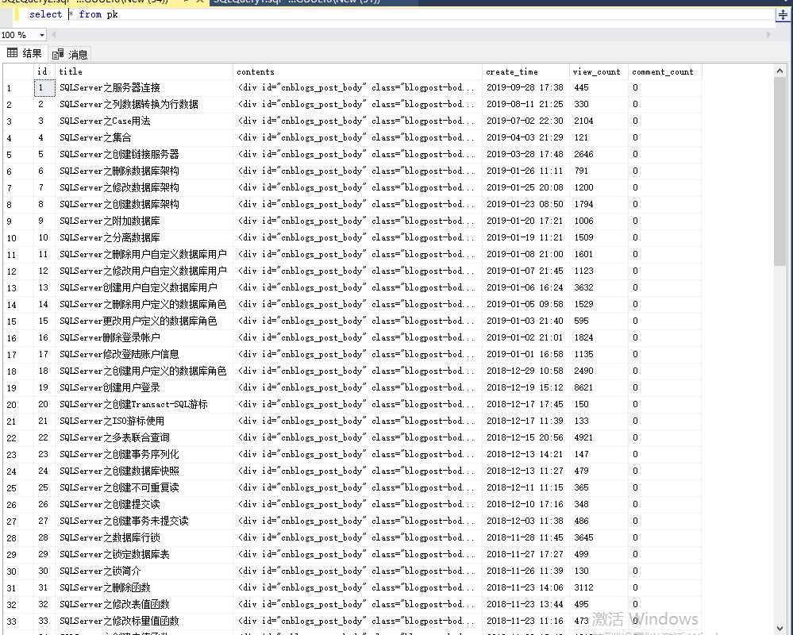Viewport: 793px width, 635px height.
Task: Select title cell 'SQLServer之附加数据库'
Action: point(144,221)
